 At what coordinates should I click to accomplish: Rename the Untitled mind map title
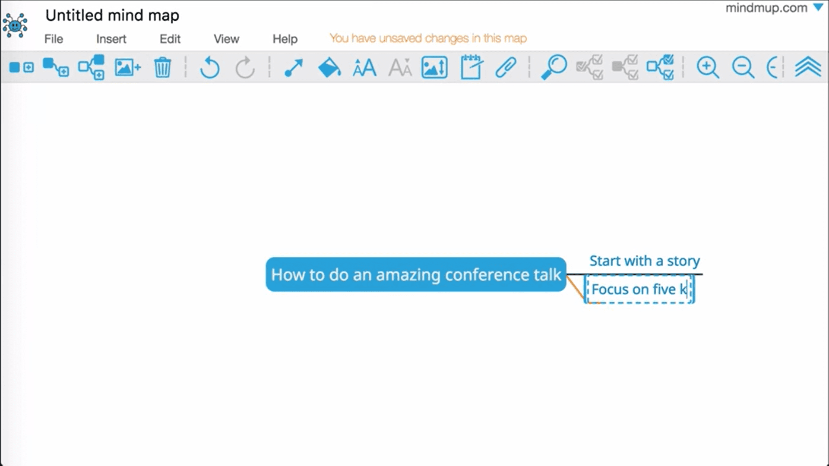[112, 16]
